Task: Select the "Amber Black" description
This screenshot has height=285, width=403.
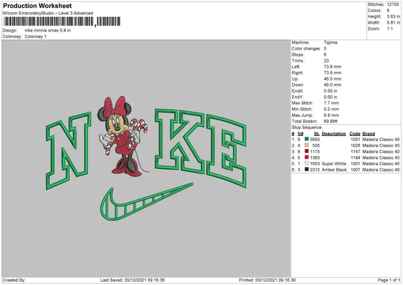Action: (x=334, y=170)
